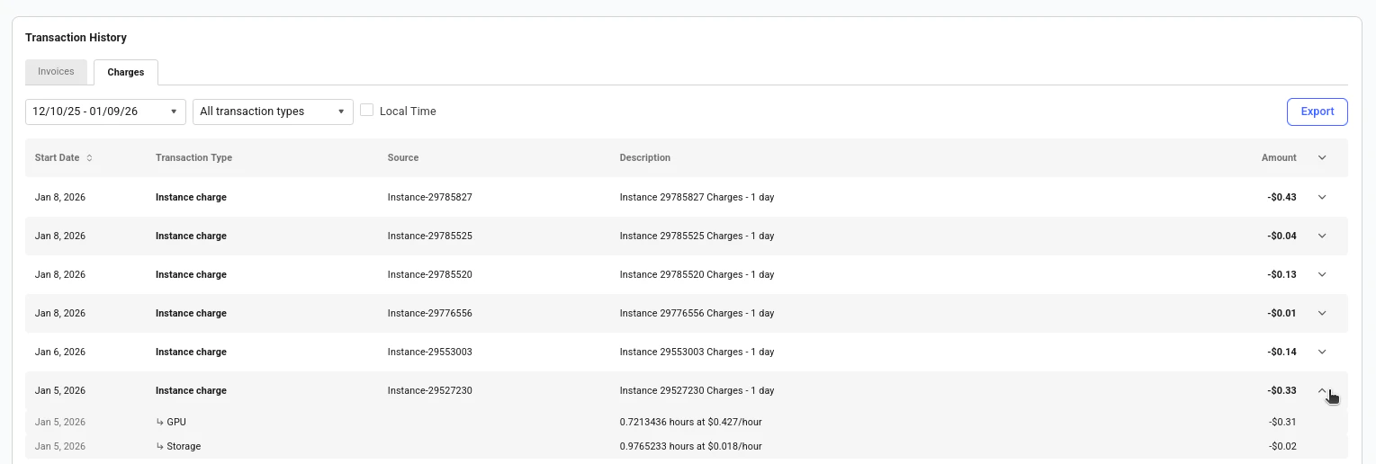This screenshot has height=464, width=1376.
Task: Enable the Local Time checkbox
Action: pos(367,111)
